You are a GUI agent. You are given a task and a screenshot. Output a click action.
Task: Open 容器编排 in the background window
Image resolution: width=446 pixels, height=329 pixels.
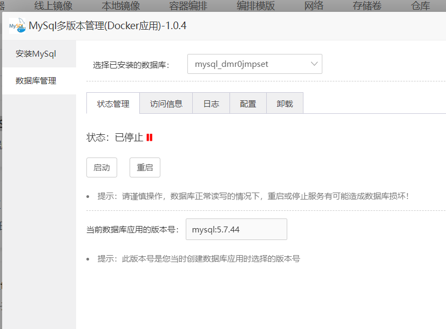188,6
